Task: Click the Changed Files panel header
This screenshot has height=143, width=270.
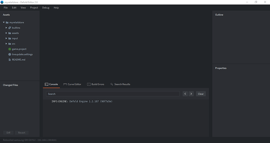Action: [x=10, y=85]
